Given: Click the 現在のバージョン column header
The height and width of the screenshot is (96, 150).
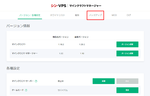Looking at the screenshot, I should click(x=60, y=37).
